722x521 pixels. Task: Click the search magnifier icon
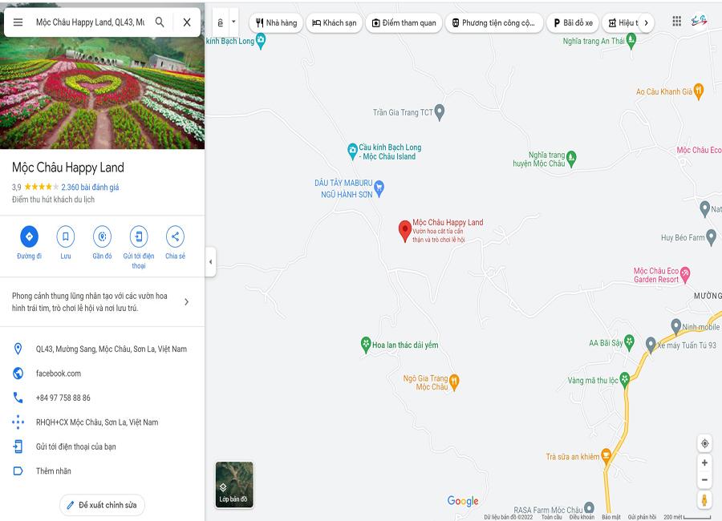pyautogui.click(x=160, y=22)
